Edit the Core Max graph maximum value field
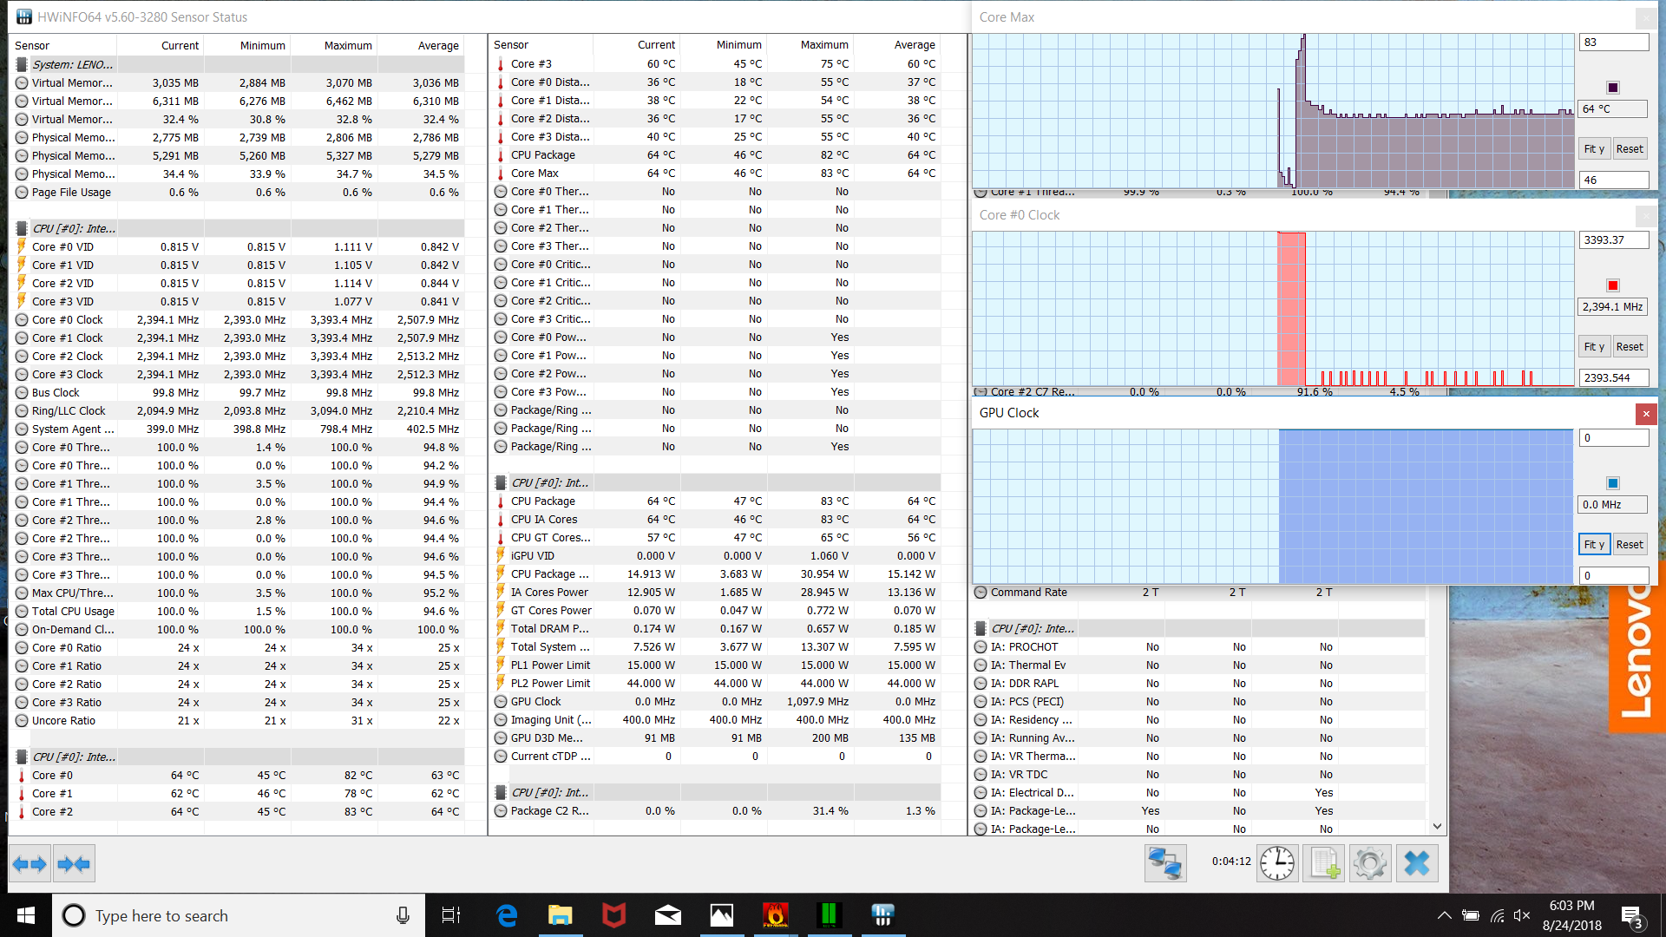1666x937 pixels. point(1613,43)
